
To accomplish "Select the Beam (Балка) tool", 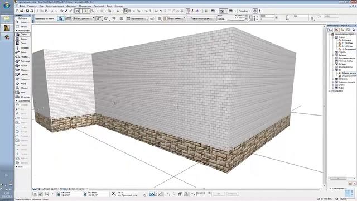I will [22, 52].
